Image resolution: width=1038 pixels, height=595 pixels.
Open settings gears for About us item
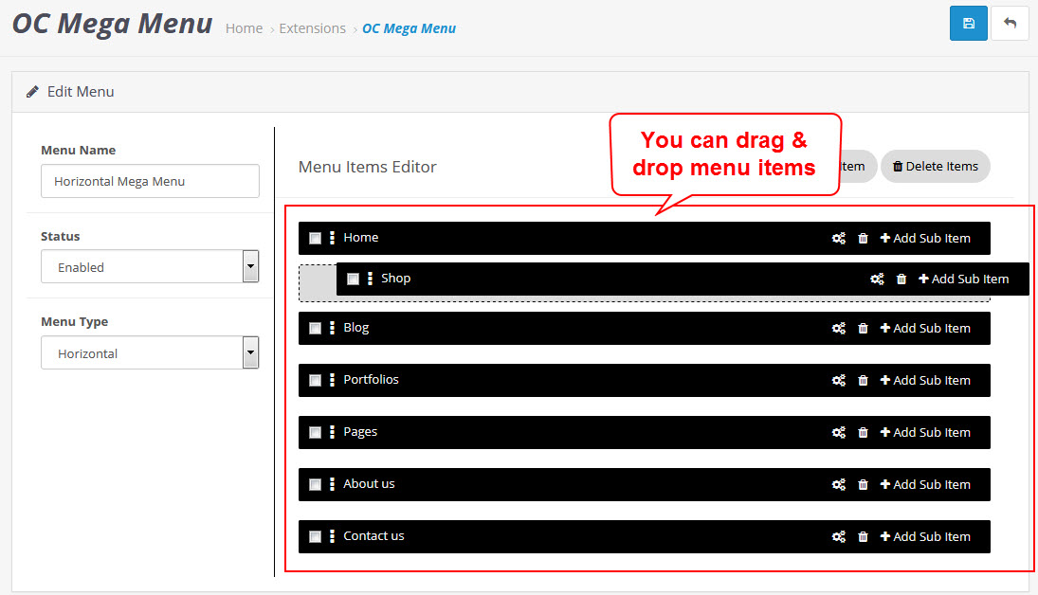pos(839,485)
